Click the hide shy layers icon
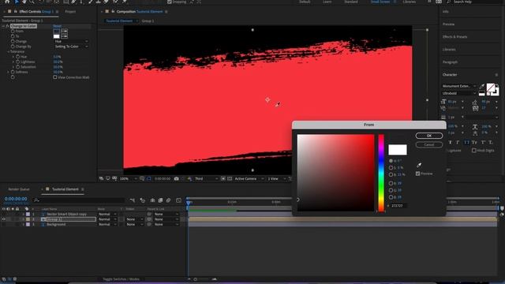The height and width of the screenshot is (284, 505). coord(152,200)
